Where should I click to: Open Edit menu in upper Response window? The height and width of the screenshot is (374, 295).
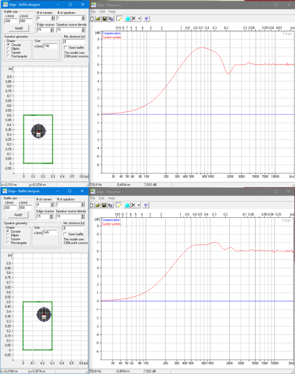[x=102, y=11]
